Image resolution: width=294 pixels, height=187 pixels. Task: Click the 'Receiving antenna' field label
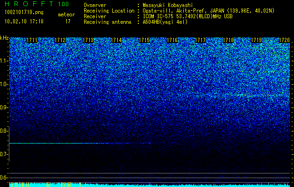click(108, 22)
